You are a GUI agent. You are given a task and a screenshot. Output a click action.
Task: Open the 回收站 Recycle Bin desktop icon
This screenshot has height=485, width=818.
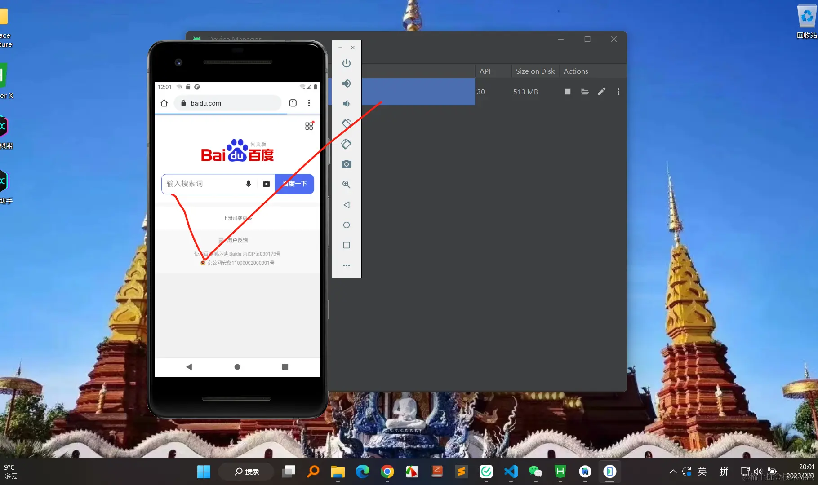(807, 22)
